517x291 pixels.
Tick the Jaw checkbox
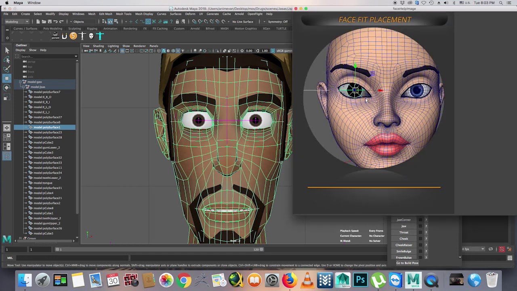tap(420, 226)
